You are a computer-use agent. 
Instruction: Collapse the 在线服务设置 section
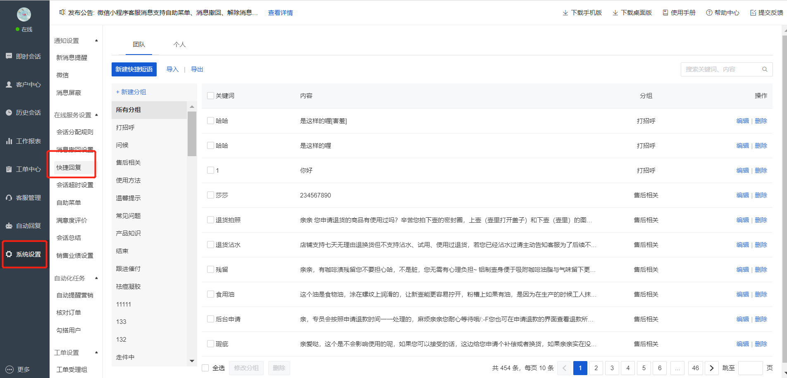pos(96,115)
